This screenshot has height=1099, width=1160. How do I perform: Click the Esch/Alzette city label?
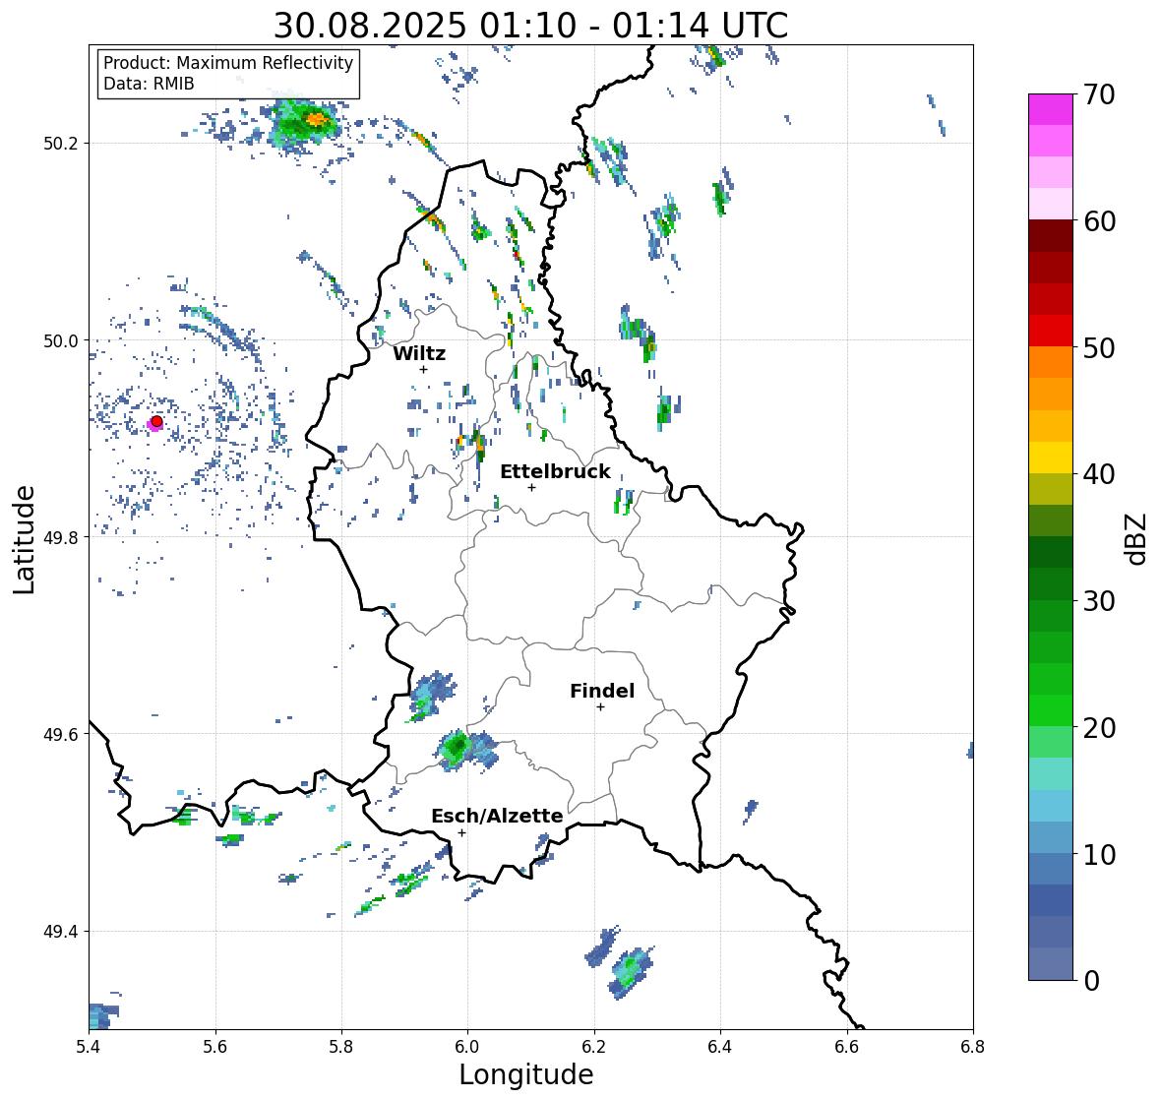497,816
